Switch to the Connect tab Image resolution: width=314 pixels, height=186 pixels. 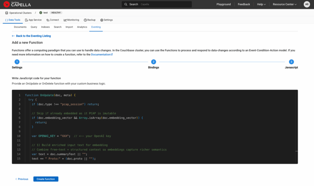(52, 20)
